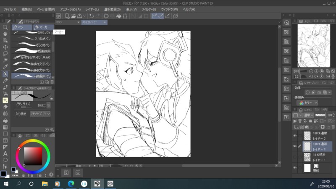The height and width of the screenshot is (189, 336).
Task: Click Redo in the command bar
Action: [98, 16]
